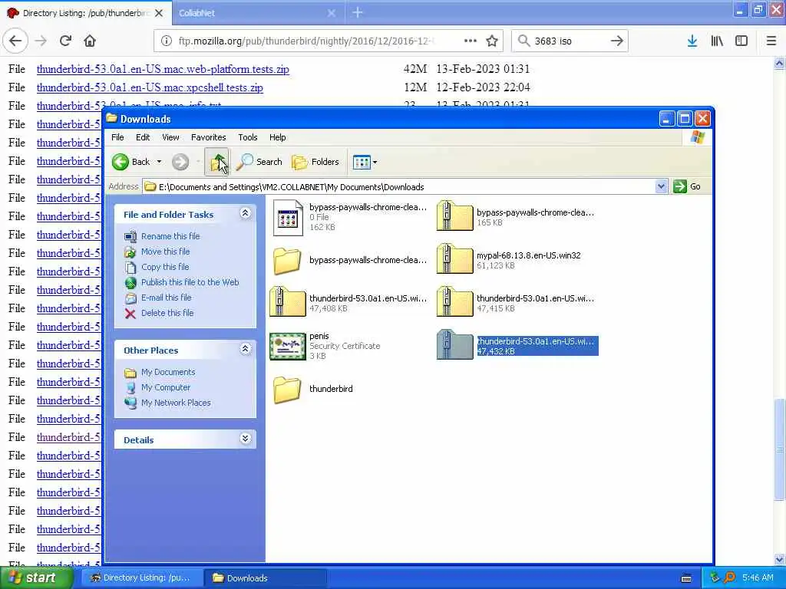
Task: Open thunderbird mac.xpcshell.tests.zip link
Action: 150,87
